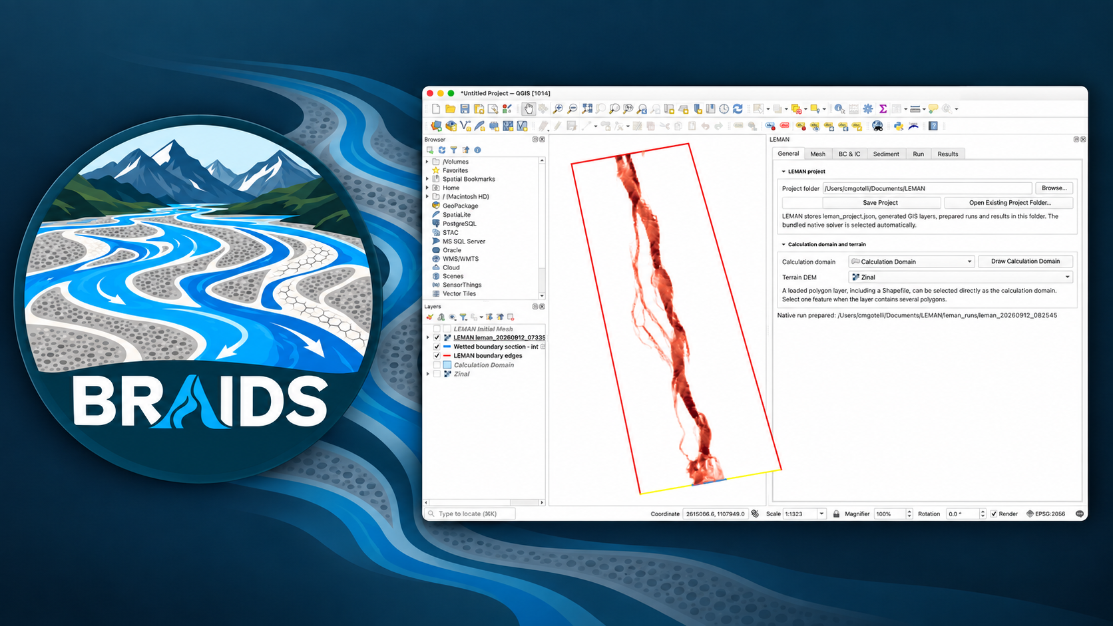1113x626 pixels.
Task: Hide the Wetted boundary section layer
Action: [x=437, y=347]
